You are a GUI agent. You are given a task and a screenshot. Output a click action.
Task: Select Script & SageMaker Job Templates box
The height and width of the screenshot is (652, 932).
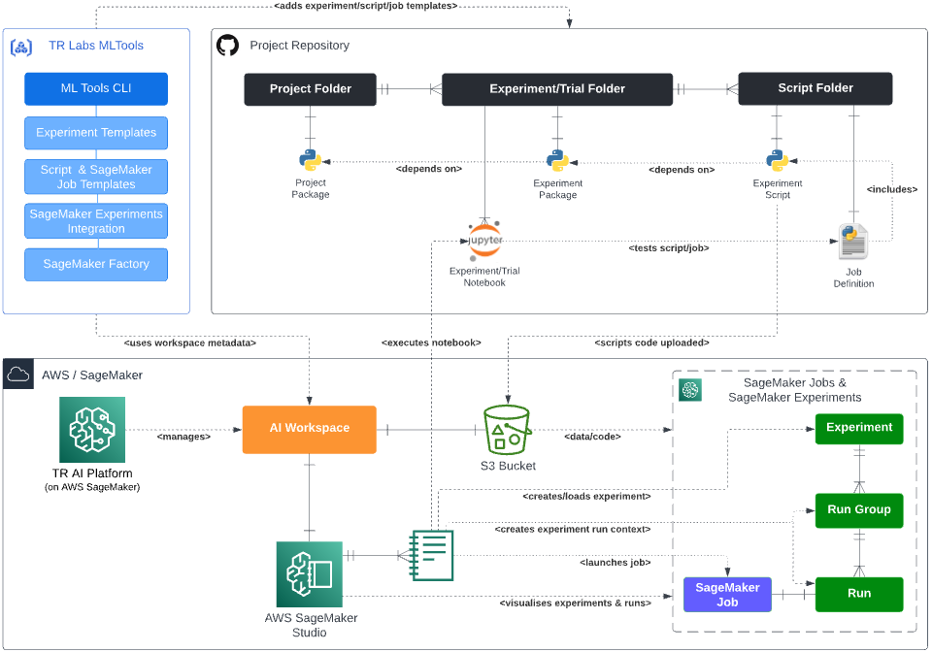click(96, 177)
